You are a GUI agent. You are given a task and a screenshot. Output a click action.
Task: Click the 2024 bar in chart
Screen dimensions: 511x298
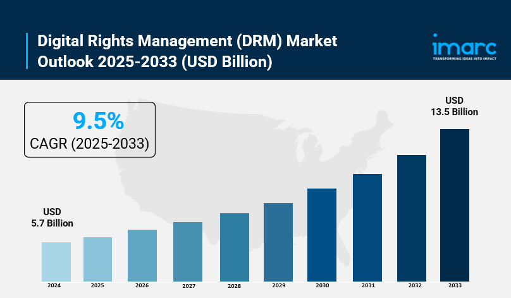click(56, 261)
